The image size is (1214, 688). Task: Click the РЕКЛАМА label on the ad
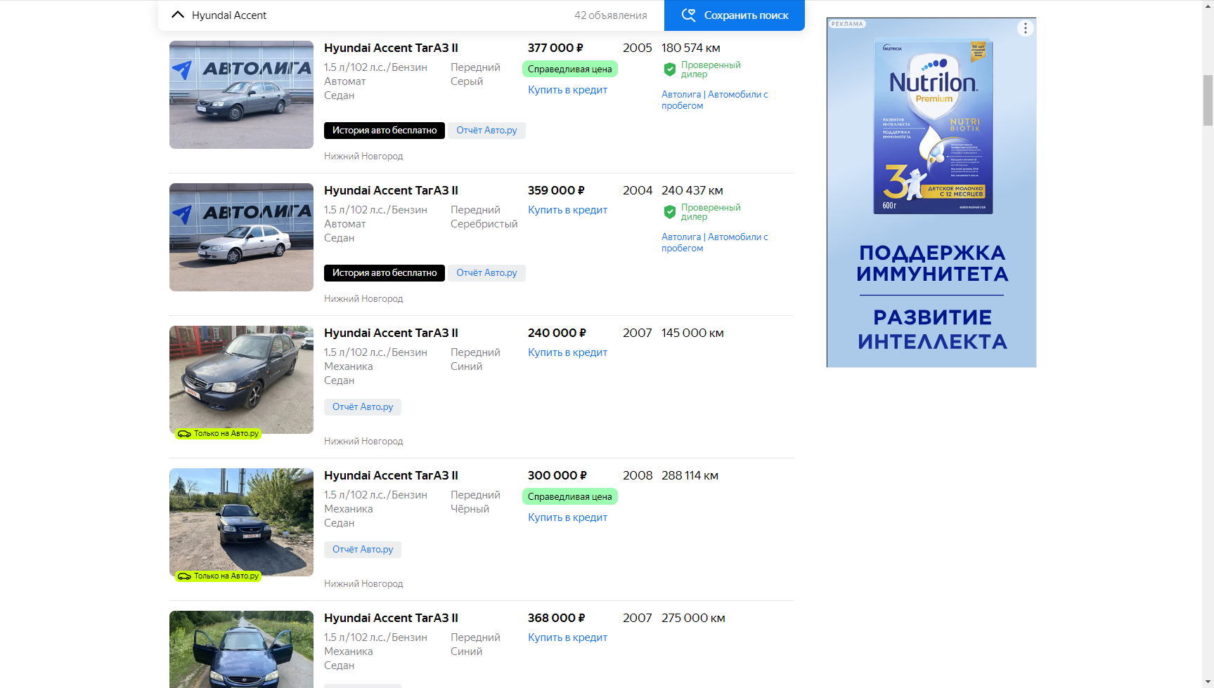[847, 24]
